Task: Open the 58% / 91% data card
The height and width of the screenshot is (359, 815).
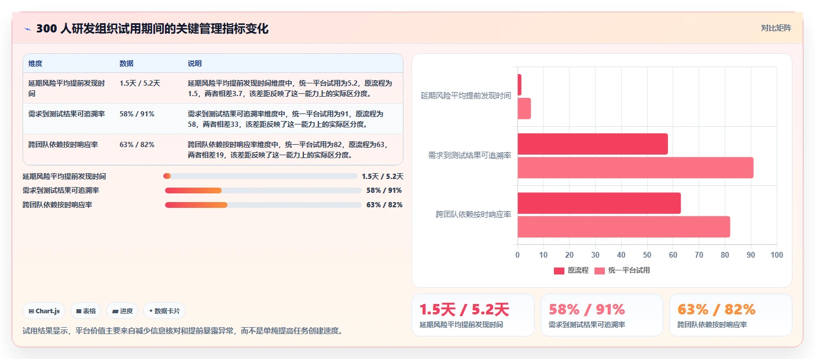Action: pyautogui.click(x=602, y=315)
